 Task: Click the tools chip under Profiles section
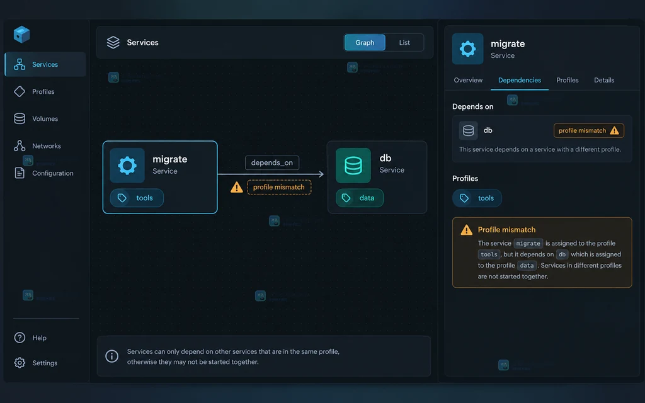click(x=477, y=198)
